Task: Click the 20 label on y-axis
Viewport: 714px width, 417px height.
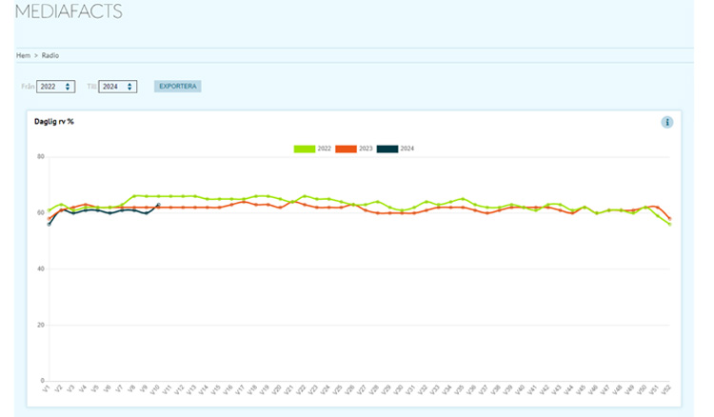Action: coord(41,325)
